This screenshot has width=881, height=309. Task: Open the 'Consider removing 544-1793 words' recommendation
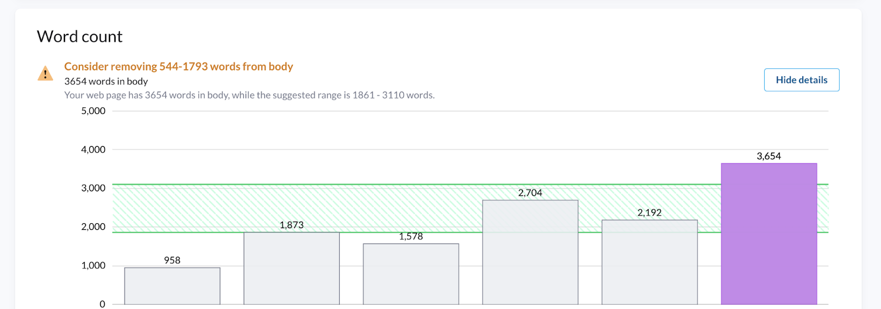(x=178, y=67)
